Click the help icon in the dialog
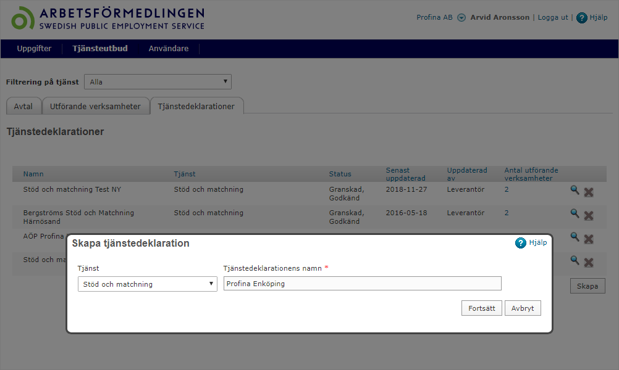Viewport: 619px width, 370px height. [x=521, y=243]
